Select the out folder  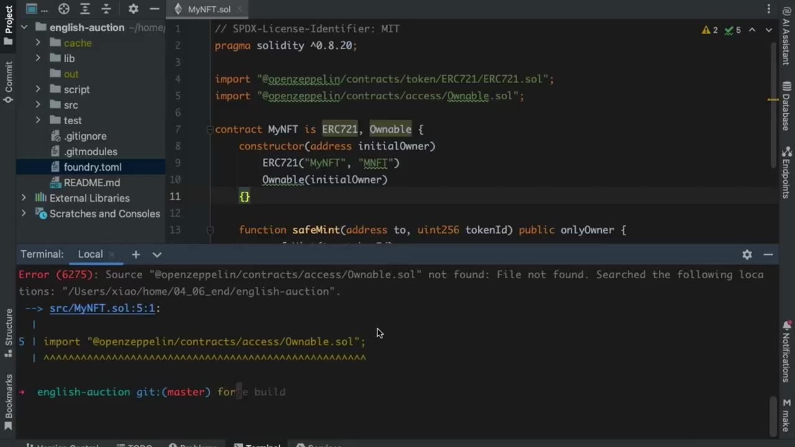(71, 74)
